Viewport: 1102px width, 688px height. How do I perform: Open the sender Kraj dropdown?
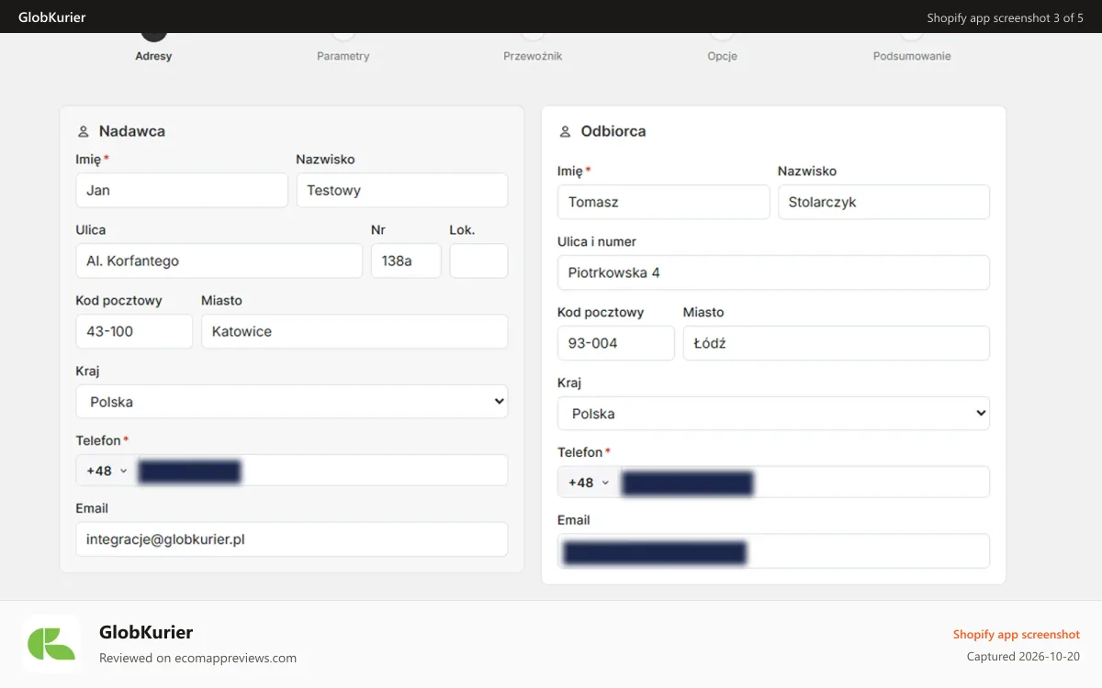[x=292, y=402]
